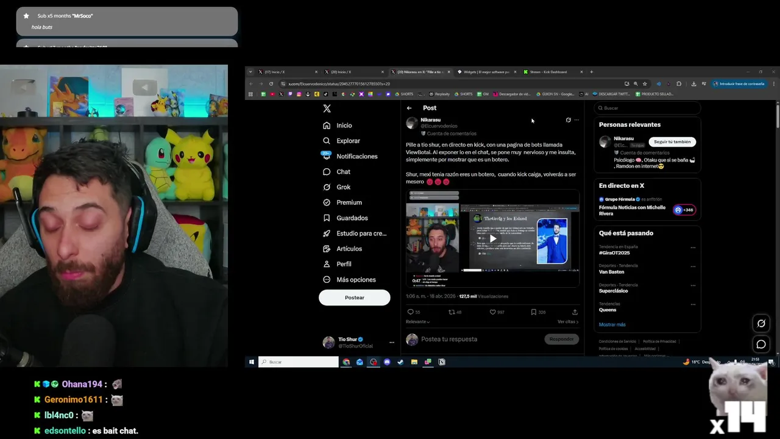Open more options for Queens trend
The image size is (780, 439).
click(x=693, y=304)
